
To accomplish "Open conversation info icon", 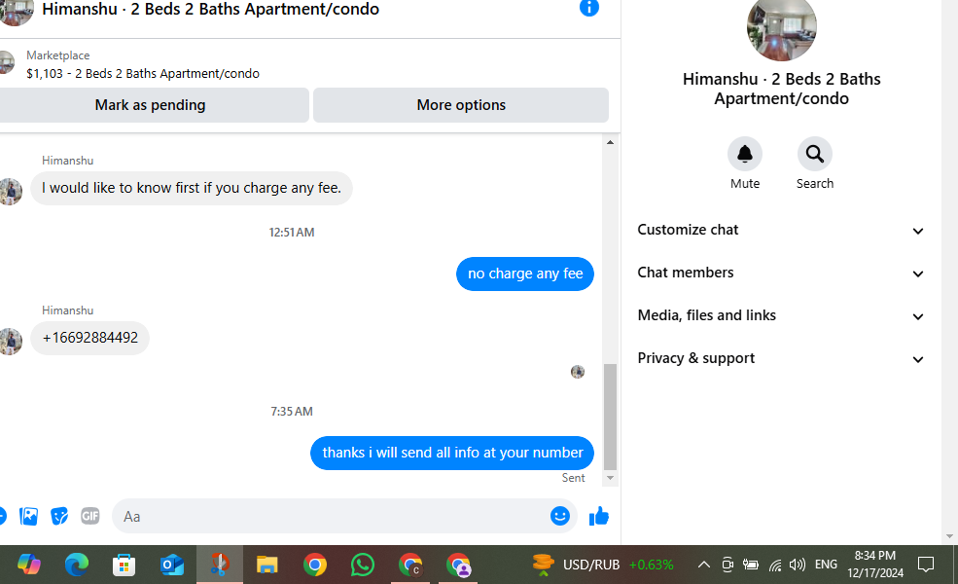I will [x=589, y=8].
